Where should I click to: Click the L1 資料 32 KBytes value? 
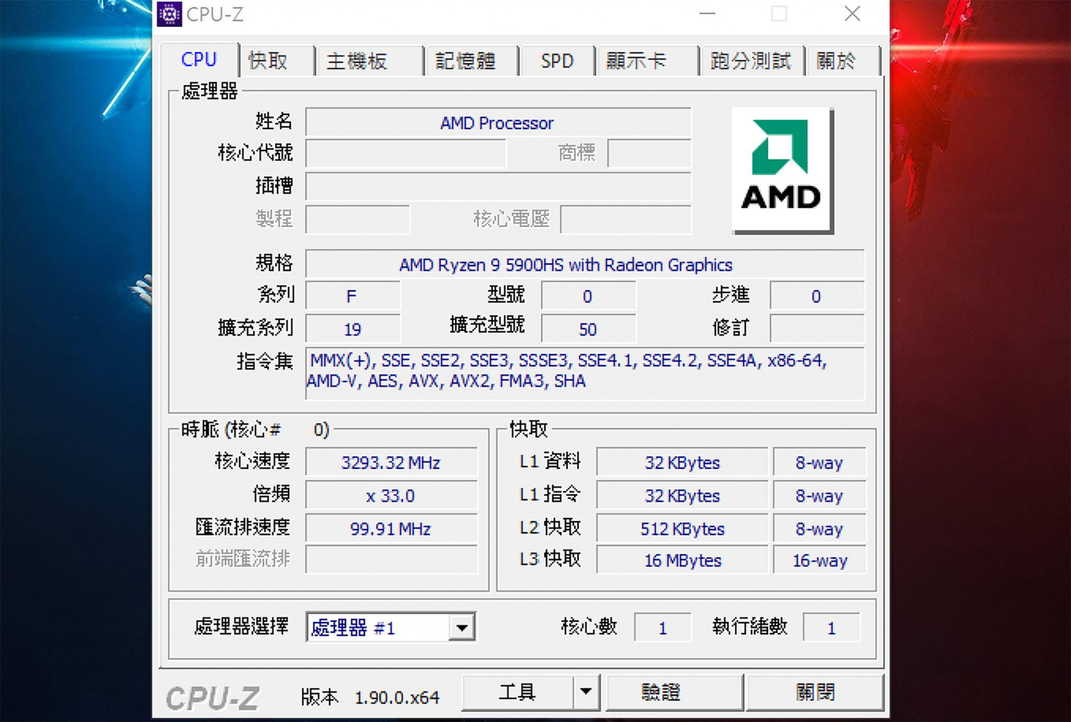click(682, 462)
